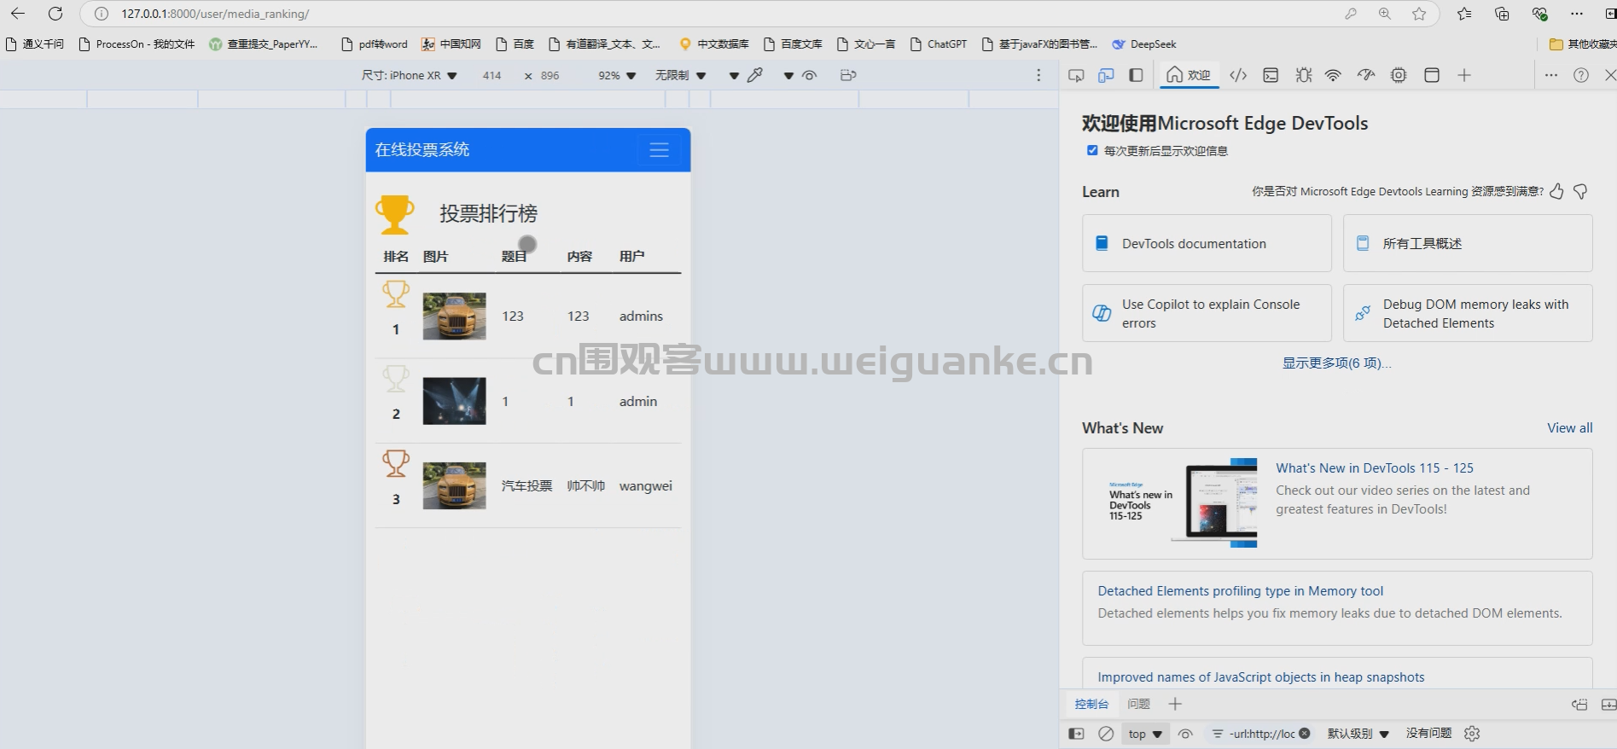The image size is (1617, 749).
Task: Click the wangwei user cell
Action: (x=646, y=485)
